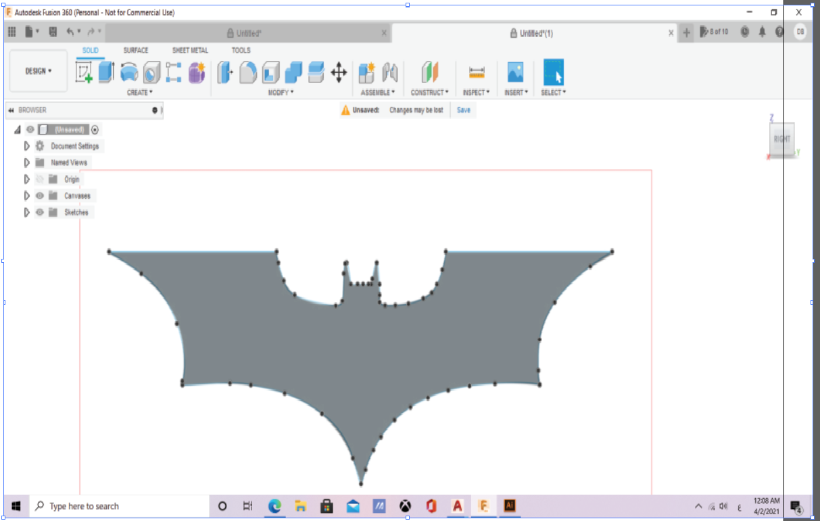Expand the Sketches tree node

click(27, 212)
